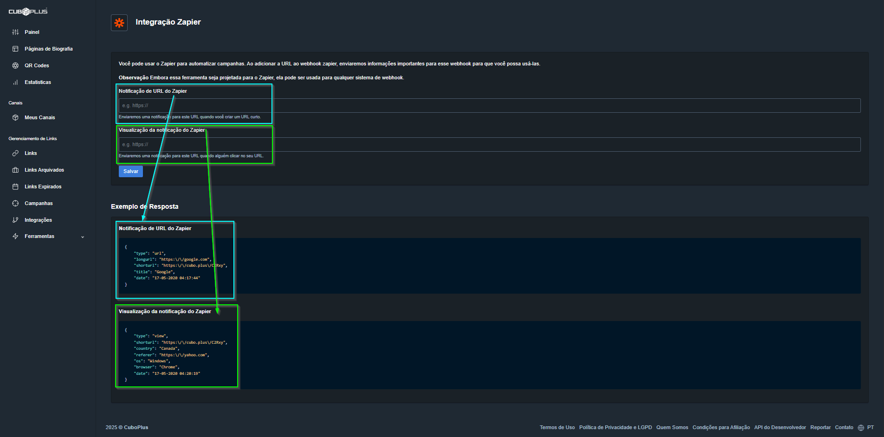The width and height of the screenshot is (884, 437).
Task: Go to Campanhas
Action: [x=39, y=203]
